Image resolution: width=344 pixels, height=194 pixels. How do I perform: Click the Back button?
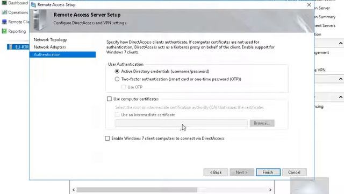[216, 172]
